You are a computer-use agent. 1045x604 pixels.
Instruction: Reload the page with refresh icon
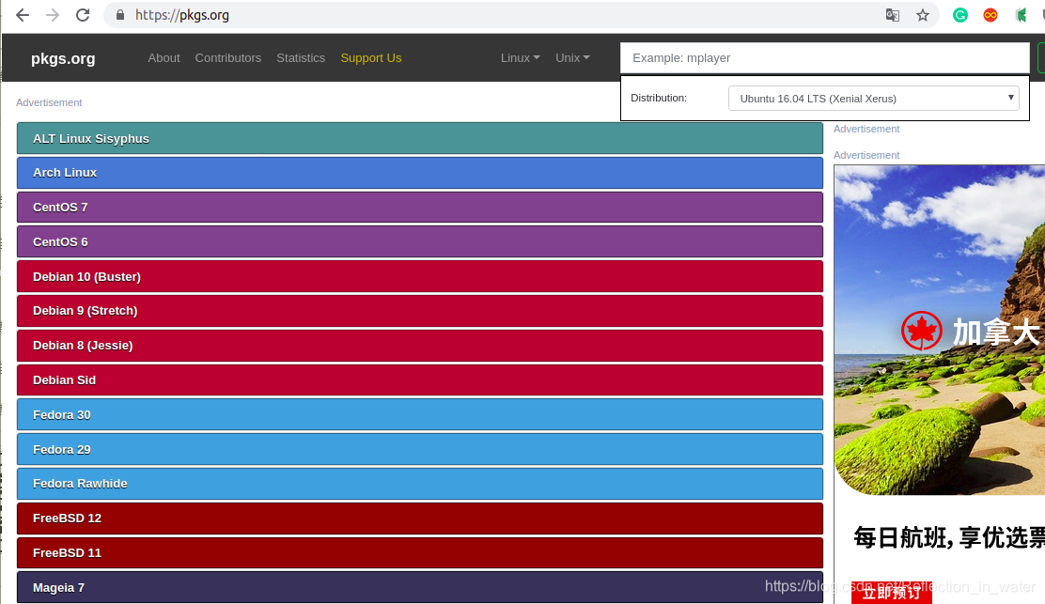pos(83,15)
